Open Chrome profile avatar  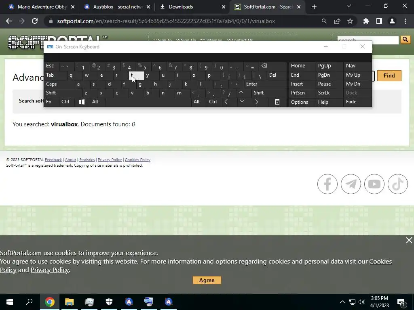(392, 21)
